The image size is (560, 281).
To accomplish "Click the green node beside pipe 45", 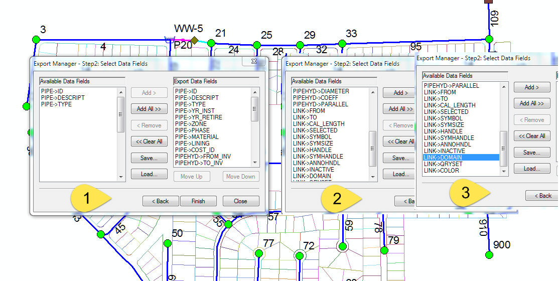I will click(x=101, y=234).
